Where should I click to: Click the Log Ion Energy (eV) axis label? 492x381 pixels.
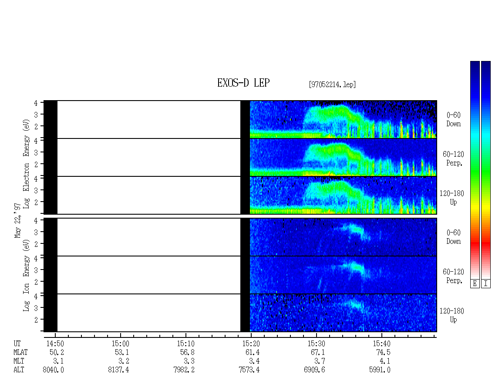coord(27,275)
